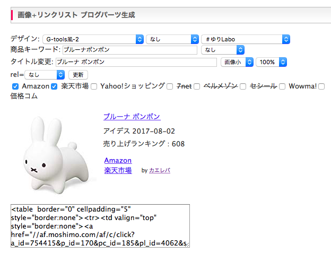Enable the 価格コム checkbox
The width and height of the screenshot is (331, 254).
(x=321, y=86)
